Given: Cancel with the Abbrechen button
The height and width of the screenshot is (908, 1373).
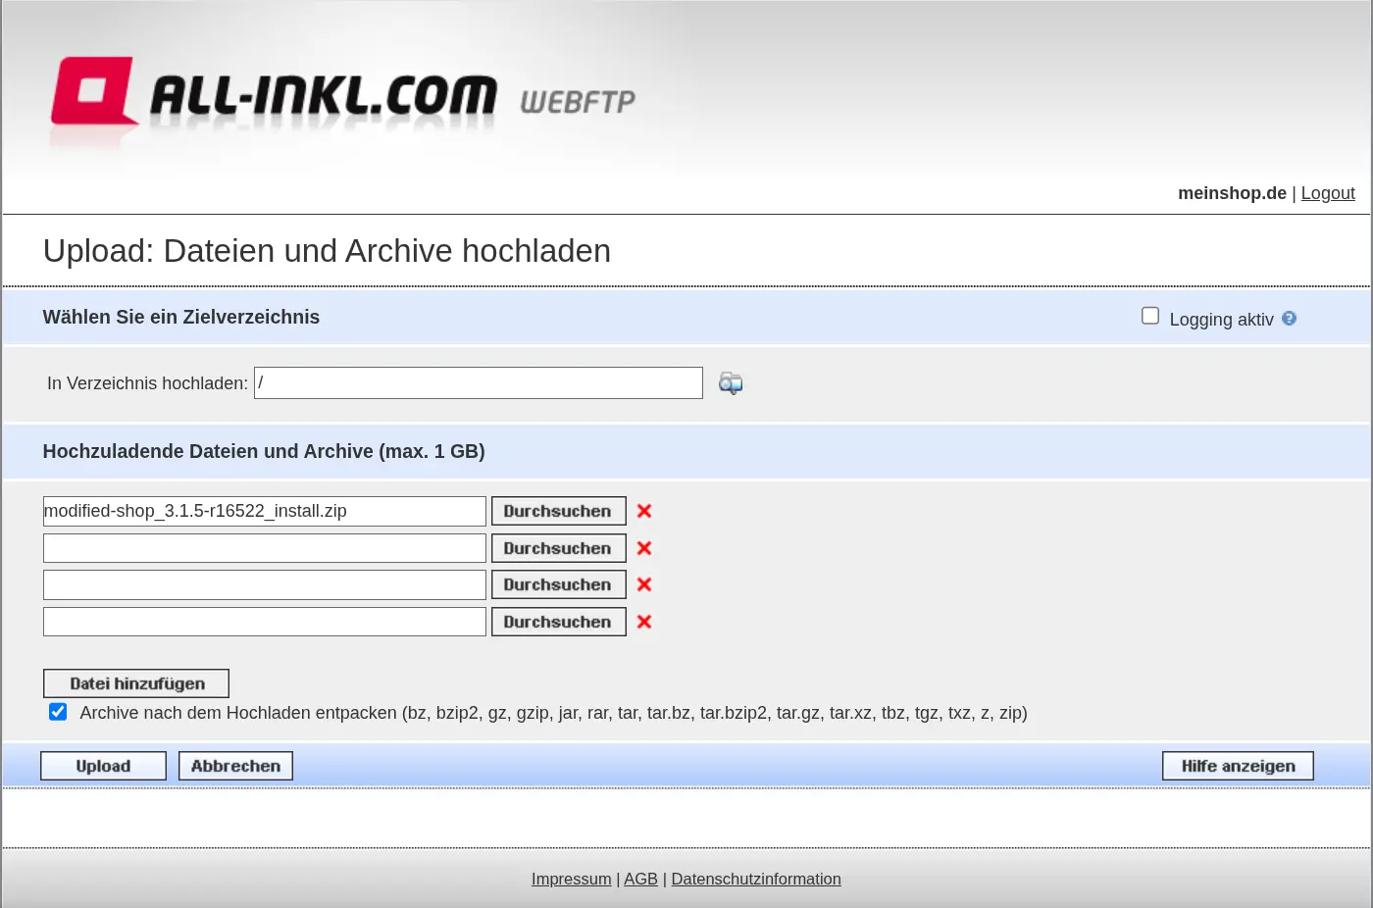Looking at the screenshot, I should click(235, 766).
